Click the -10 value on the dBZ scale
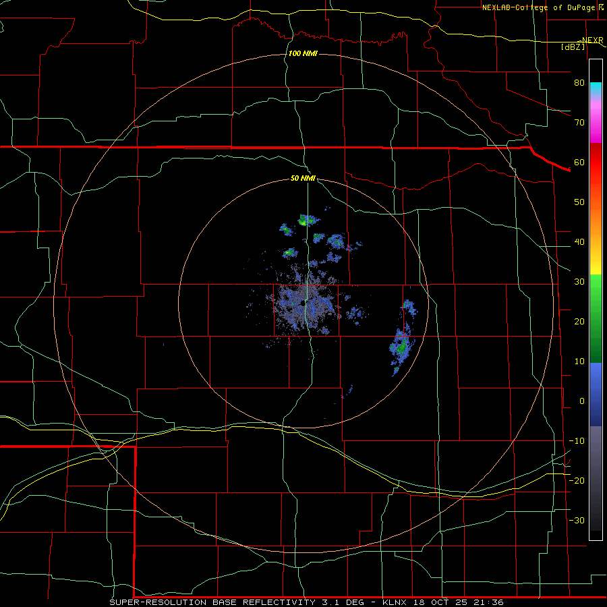The image size is (607, 607). tap(577, 441)
